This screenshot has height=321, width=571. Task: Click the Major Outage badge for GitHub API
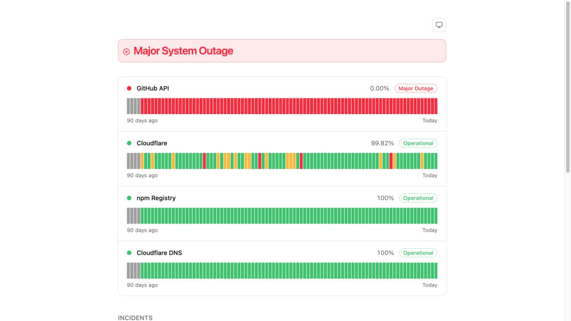(416, 88)
